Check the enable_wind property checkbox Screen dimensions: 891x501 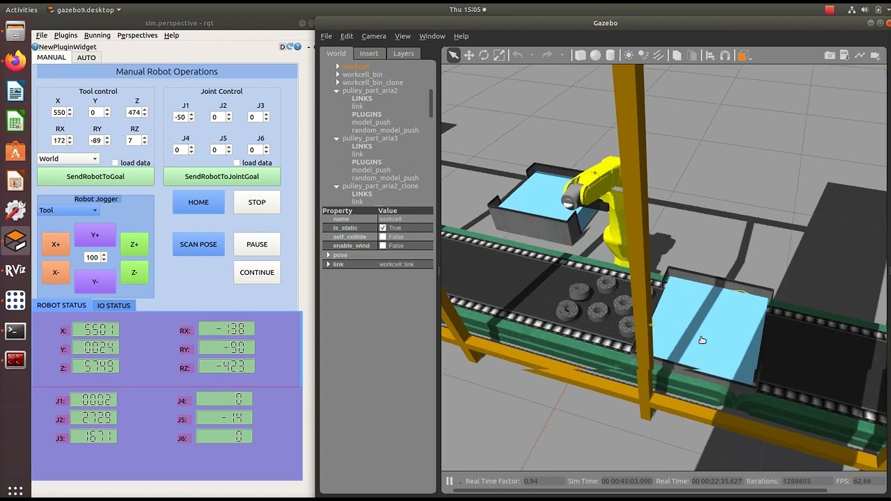[382, 246]
